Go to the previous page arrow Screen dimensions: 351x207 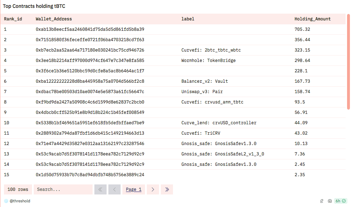click(114, 189)
